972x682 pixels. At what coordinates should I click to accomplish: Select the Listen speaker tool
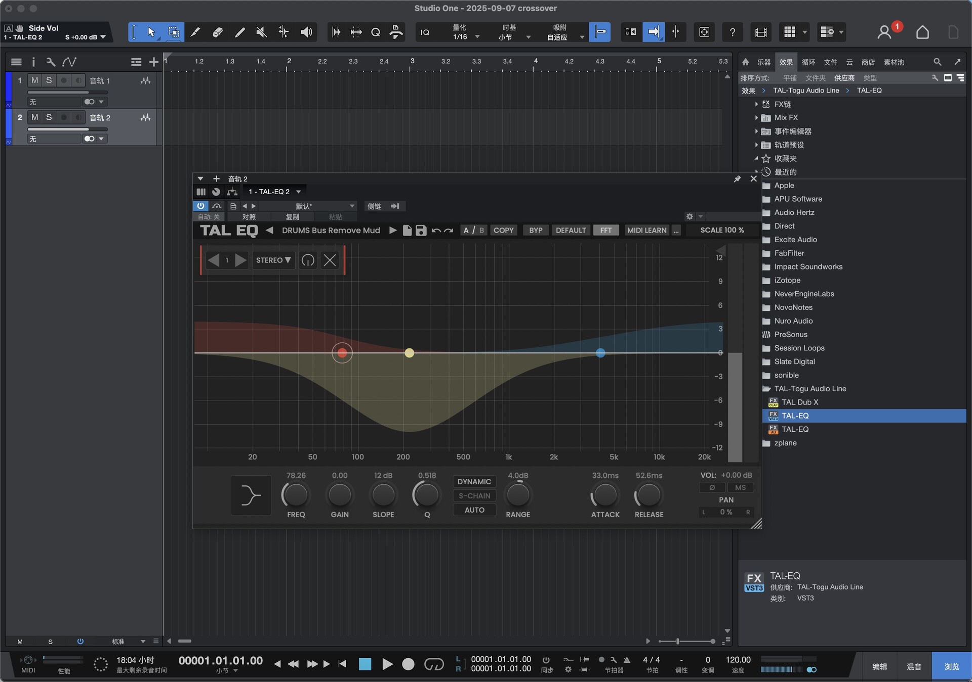[306, 32]
